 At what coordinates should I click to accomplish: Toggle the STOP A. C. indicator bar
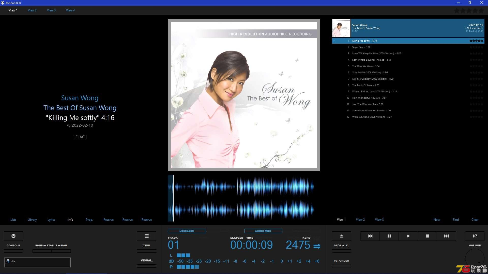[x=342, y=251]
